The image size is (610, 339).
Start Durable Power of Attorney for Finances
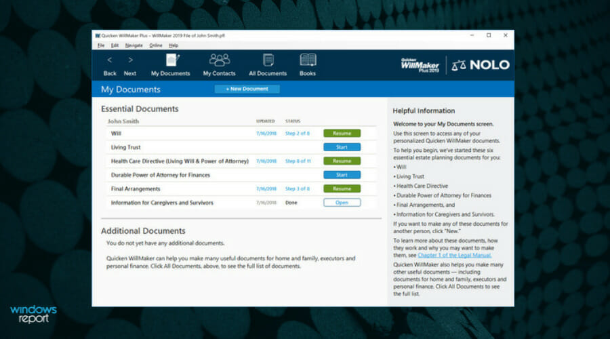(x=342, y=175)
